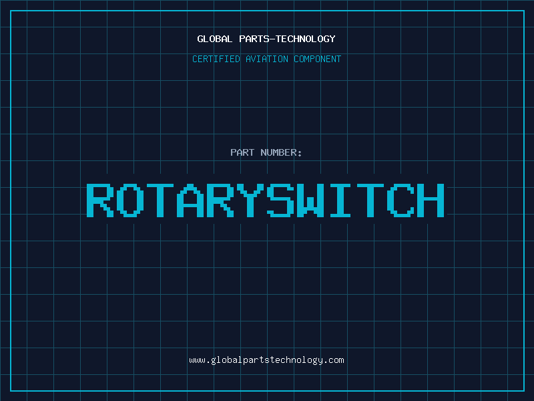The image size is (534, 401).
Task: Select the word CERTIFIED in the subtitle
Action: (215, 59)
